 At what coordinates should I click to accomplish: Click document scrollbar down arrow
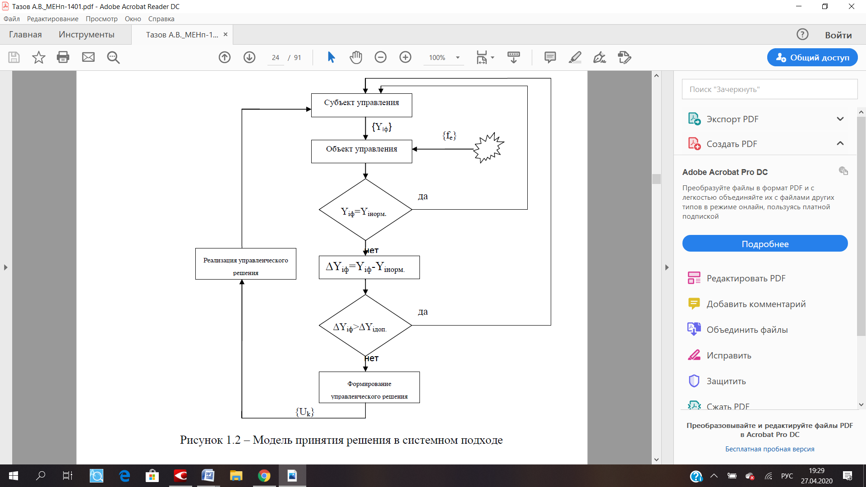pyautogui.click(x=656, y=460)
